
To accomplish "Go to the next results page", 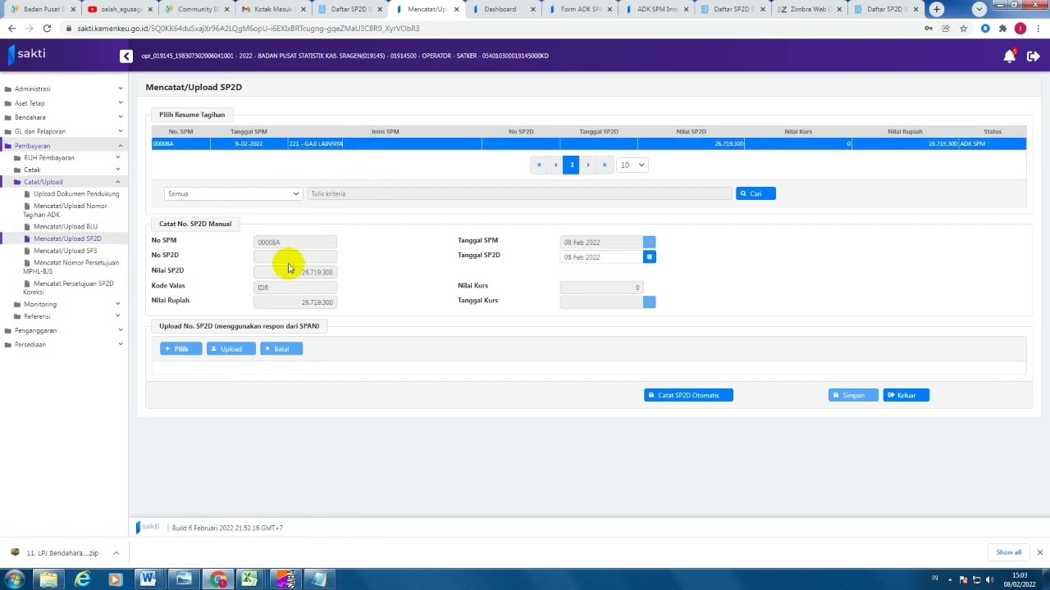I will click(x=588, y=165).
